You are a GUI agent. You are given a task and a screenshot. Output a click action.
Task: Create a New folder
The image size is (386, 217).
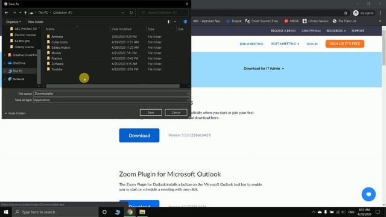pos(36,22)
